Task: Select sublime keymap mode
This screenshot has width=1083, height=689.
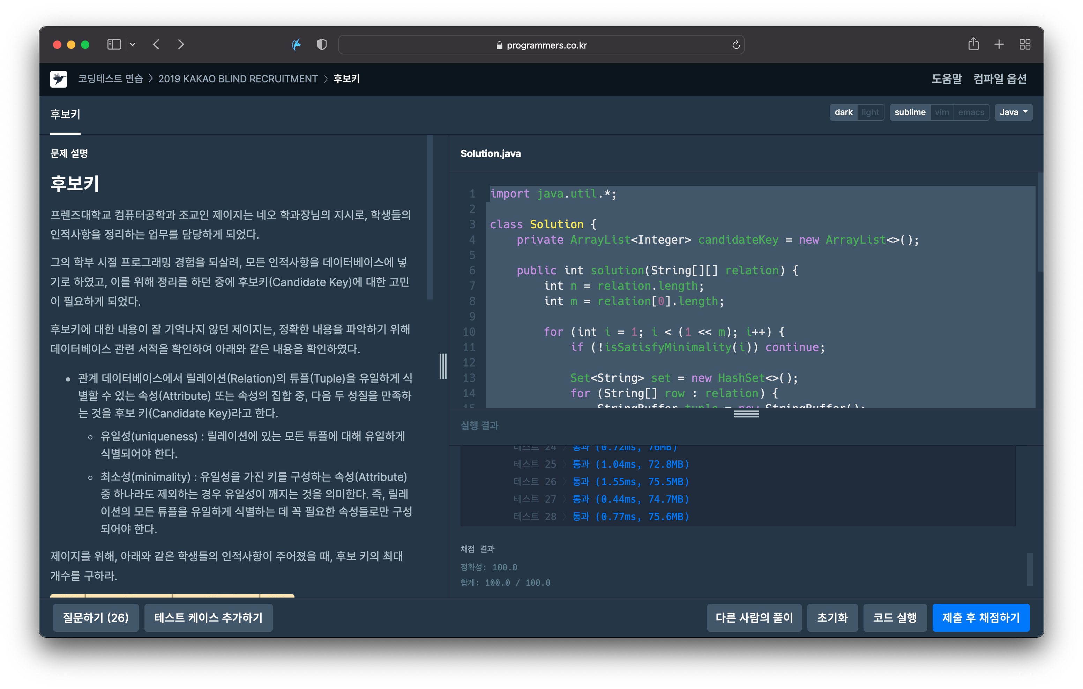Action: pos(910,112)
